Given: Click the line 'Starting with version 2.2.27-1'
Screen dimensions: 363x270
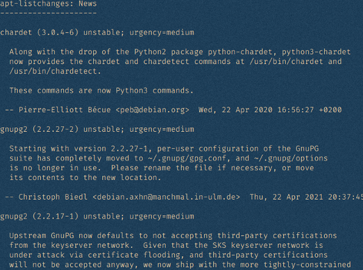Looking at the screenshot, I should pyautogui.click(x=164, y=148).
